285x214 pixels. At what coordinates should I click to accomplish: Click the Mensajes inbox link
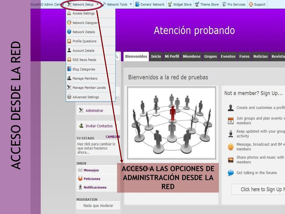click(x=91, y=170)
